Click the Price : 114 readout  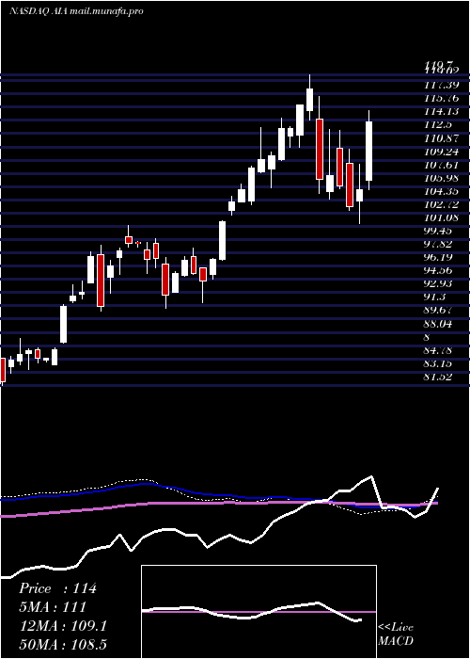57,588
